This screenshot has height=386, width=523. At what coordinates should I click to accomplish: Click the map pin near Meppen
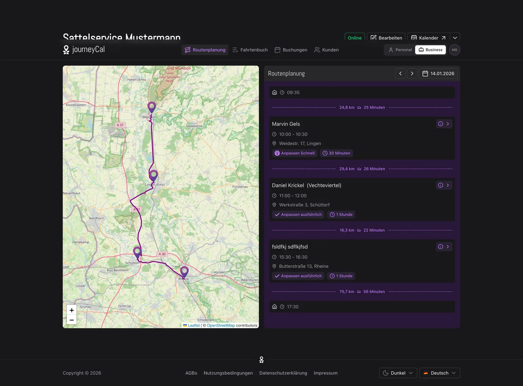(151, 107)
